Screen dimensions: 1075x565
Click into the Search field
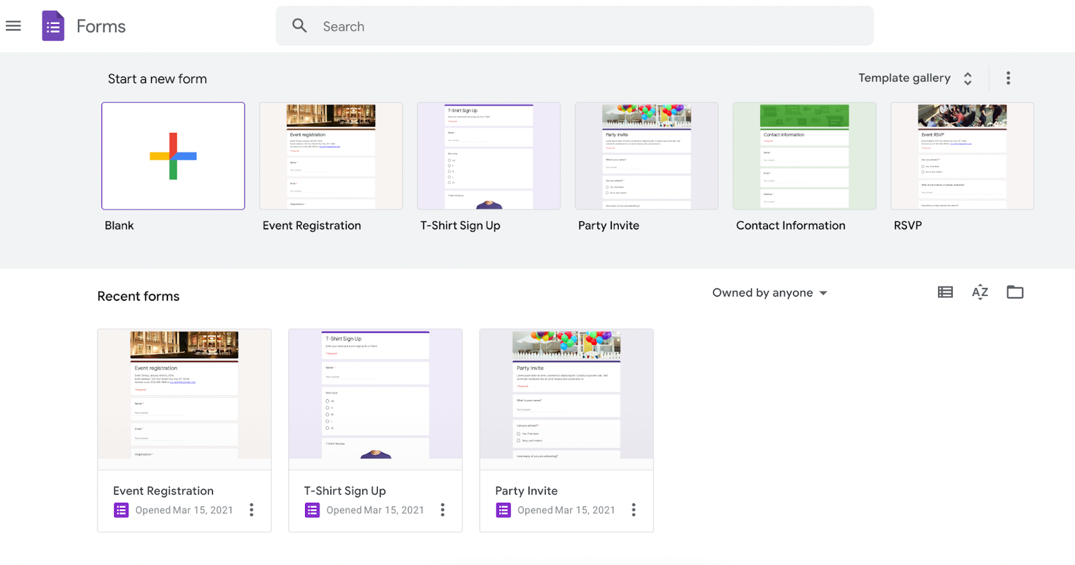point(574,26)
